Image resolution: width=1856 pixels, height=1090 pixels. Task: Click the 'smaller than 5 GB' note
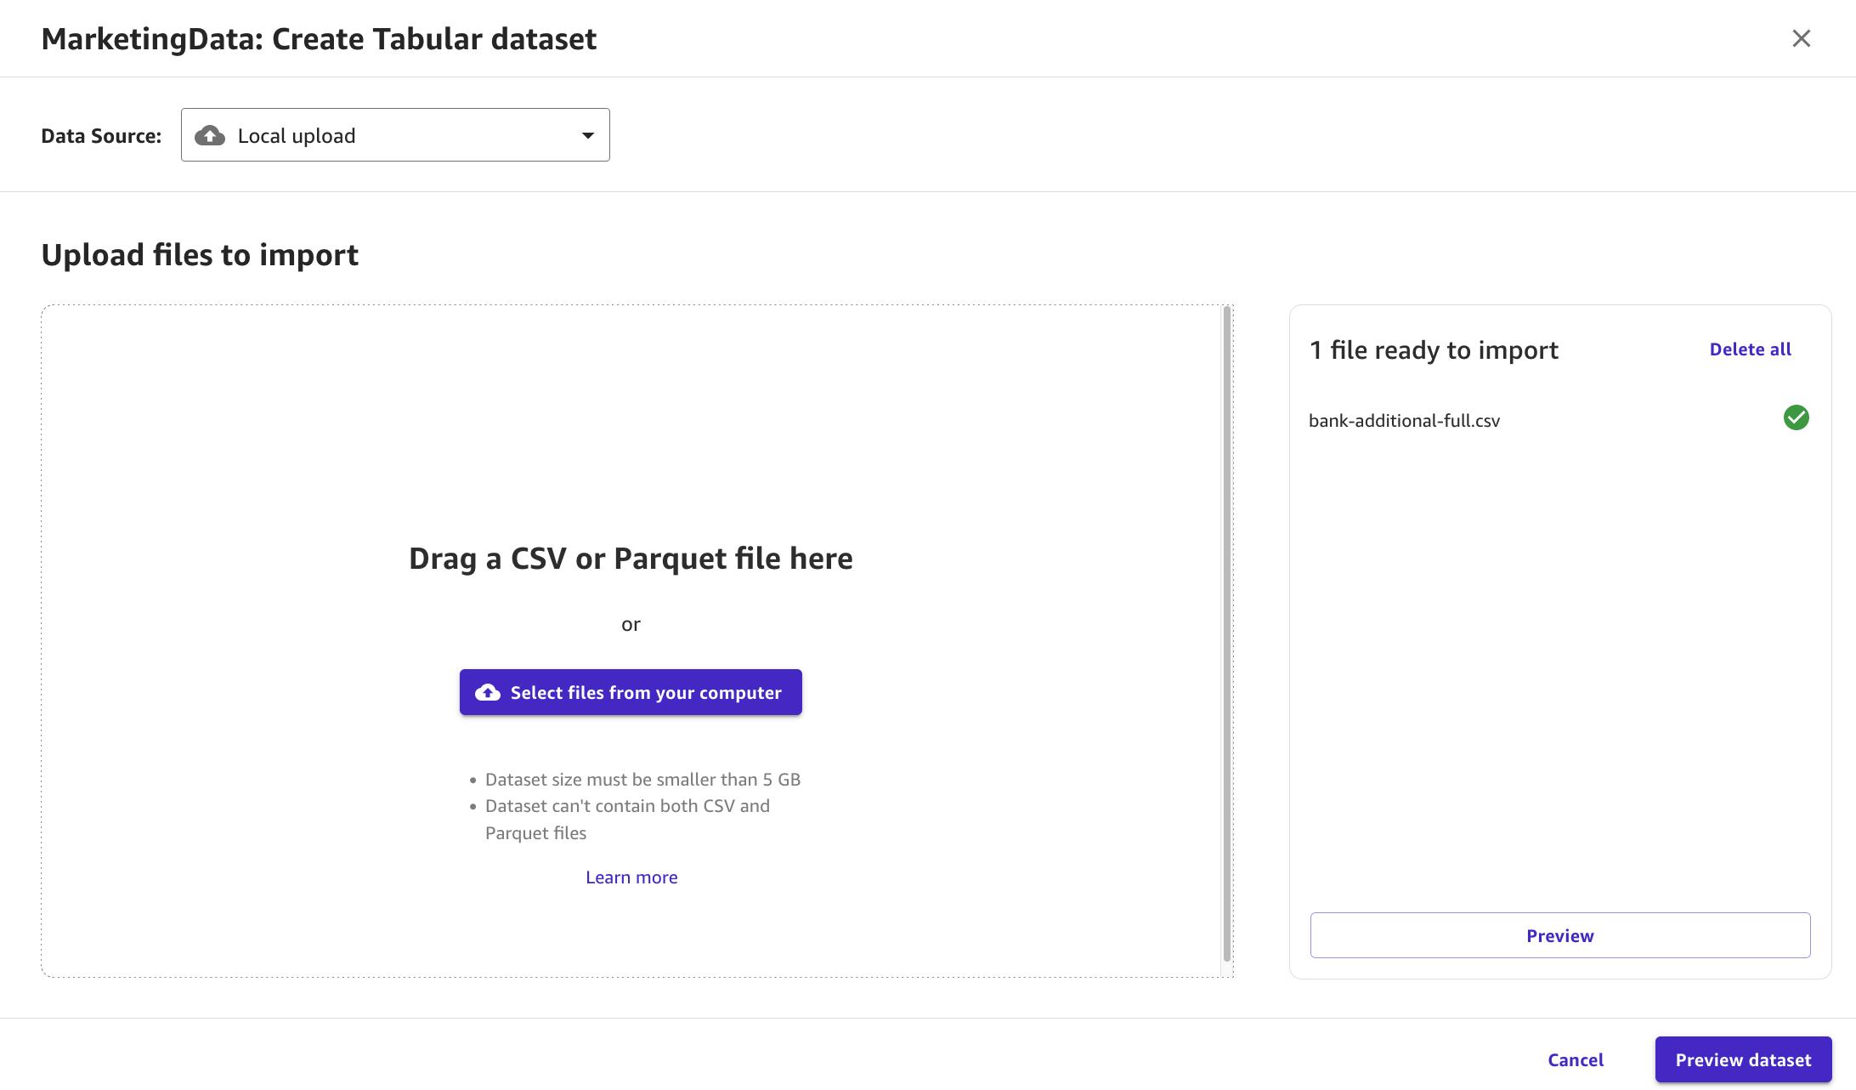pyautogui.click(x=642, y=780)
